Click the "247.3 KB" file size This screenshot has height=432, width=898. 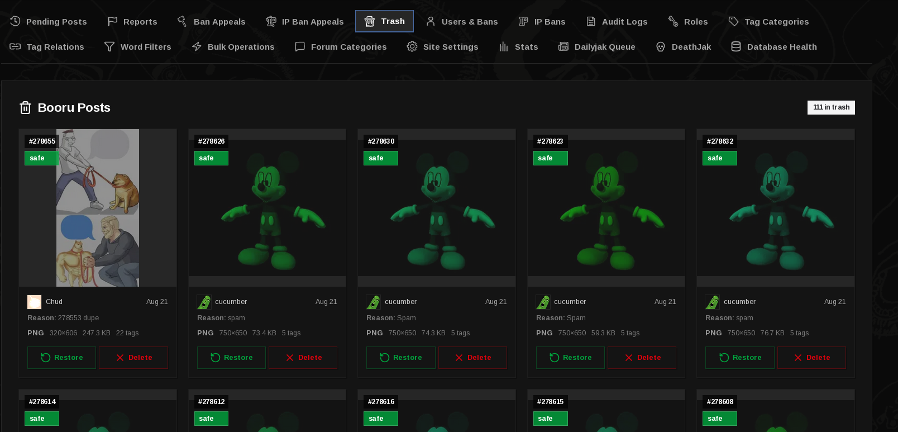pyautogui.click(x=97, y=333)
